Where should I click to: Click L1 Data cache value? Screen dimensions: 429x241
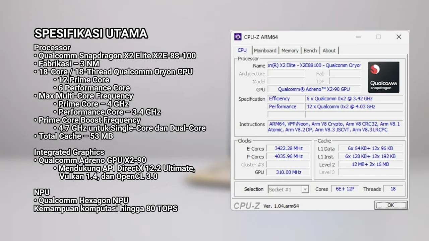tap(370, 148)
